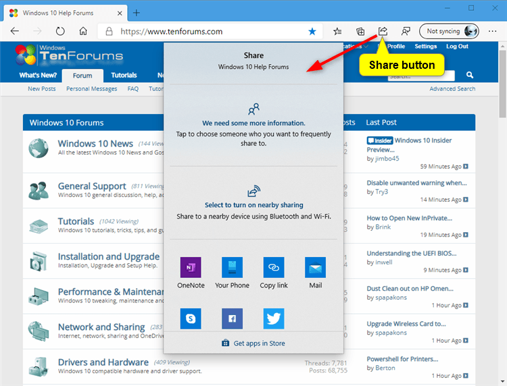This screenshot has width=507, height=386.
Task: Open Advanced Search
Action: [452, 88]
